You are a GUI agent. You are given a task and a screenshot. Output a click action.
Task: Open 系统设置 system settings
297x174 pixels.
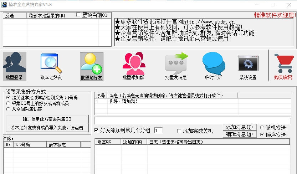(248, 67)
